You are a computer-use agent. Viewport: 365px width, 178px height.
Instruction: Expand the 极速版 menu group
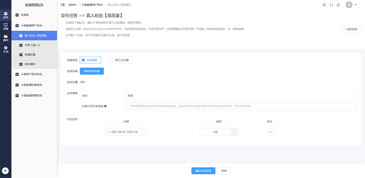point(34,15)
